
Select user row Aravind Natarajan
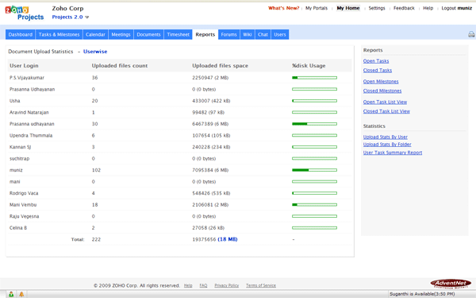[180, 113]
